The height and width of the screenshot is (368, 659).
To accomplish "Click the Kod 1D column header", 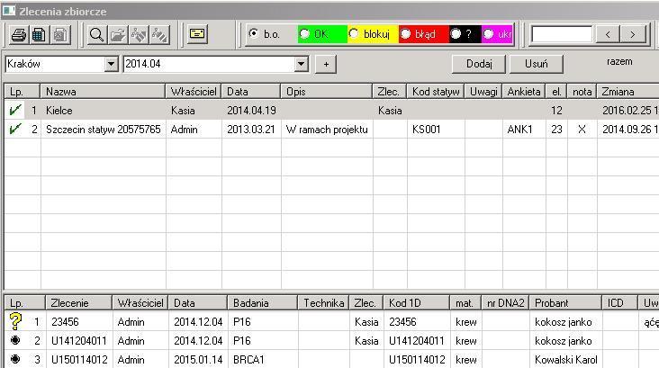I will tap(416, 302).
